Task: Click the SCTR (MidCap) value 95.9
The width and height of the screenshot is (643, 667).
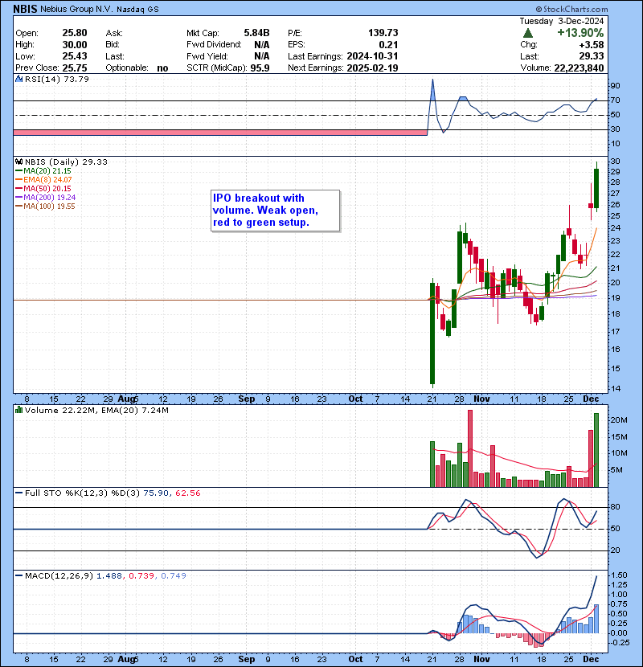Action: pyautogui.click(x=260, y=68)
